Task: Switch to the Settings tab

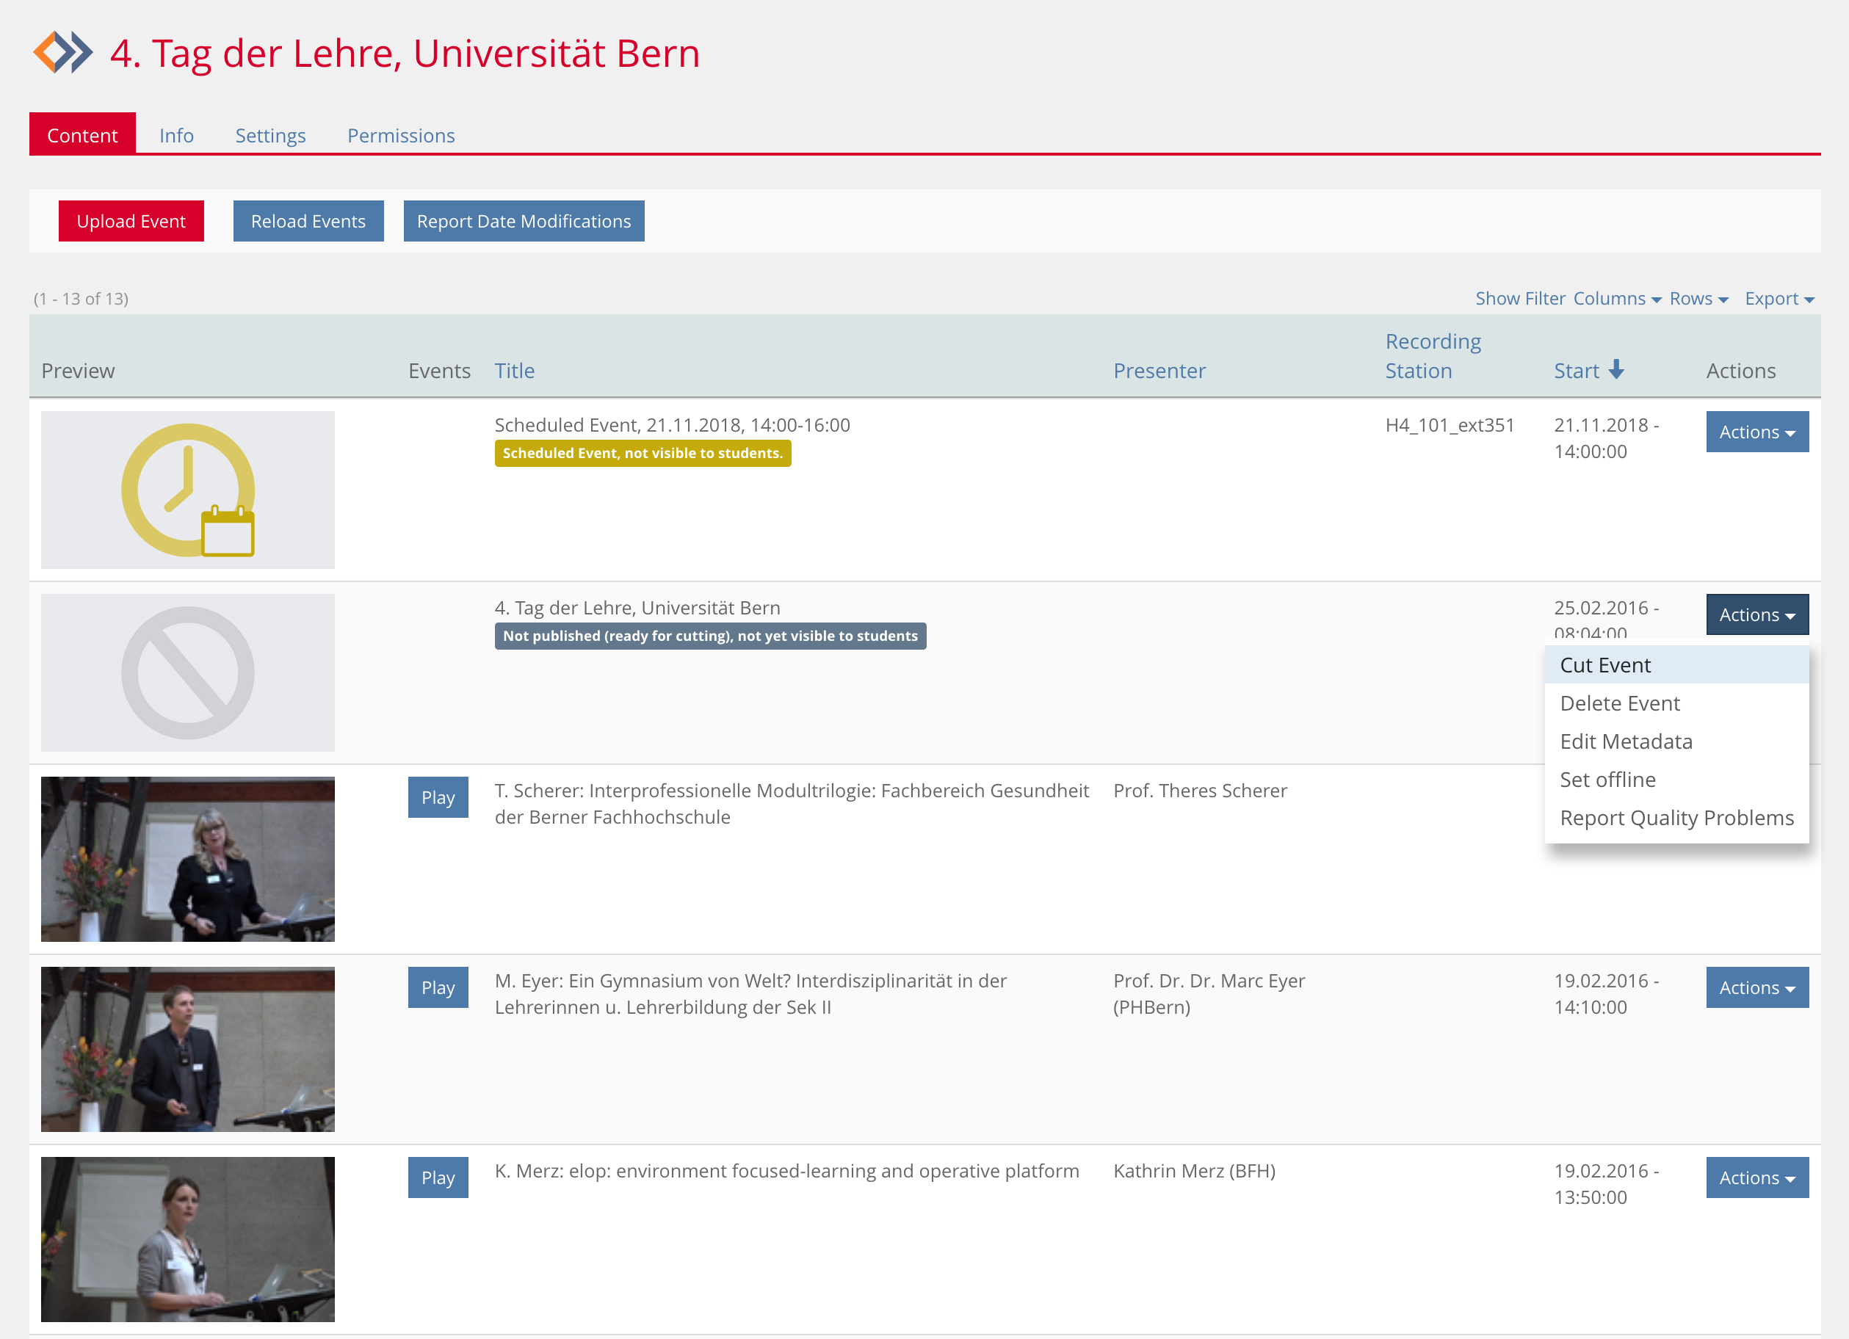Action: 269,135
